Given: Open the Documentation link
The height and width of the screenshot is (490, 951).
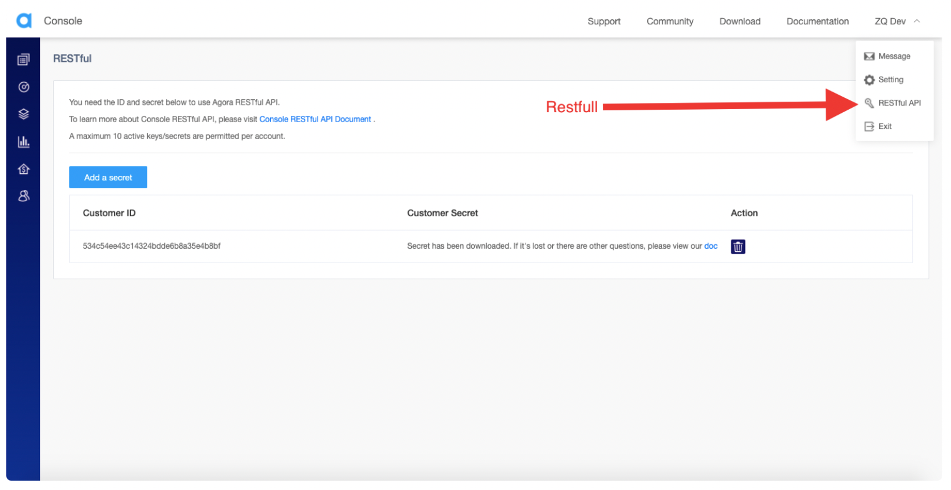Looking at the screenshot, I should point(817,21).
